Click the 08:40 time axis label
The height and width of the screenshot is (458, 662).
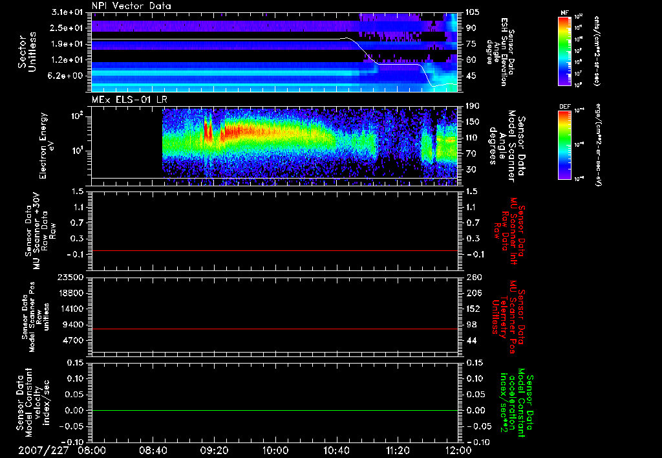pos(153,449)
